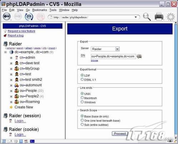Open the Request a new feature link
Screen dimensions: 178x144
coord(21,31)
